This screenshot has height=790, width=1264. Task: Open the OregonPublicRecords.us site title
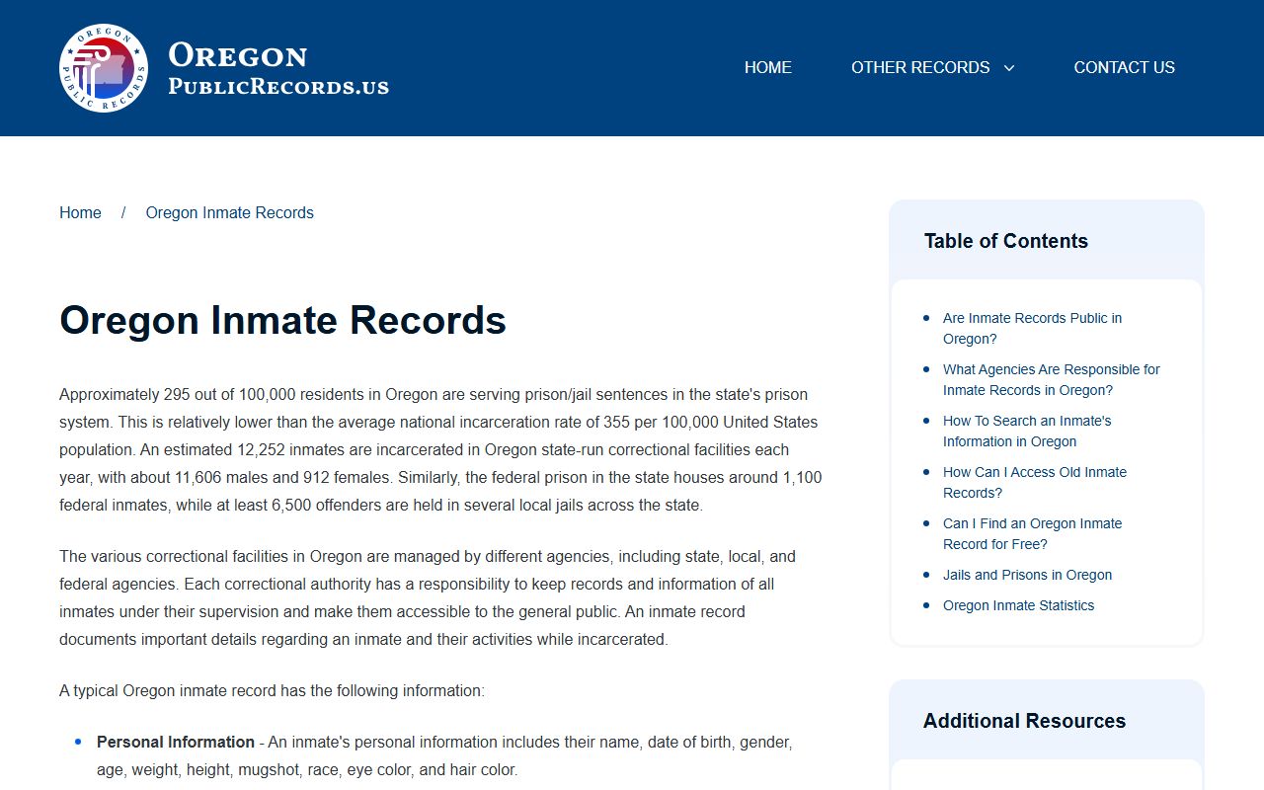click(x=278, y=68)
